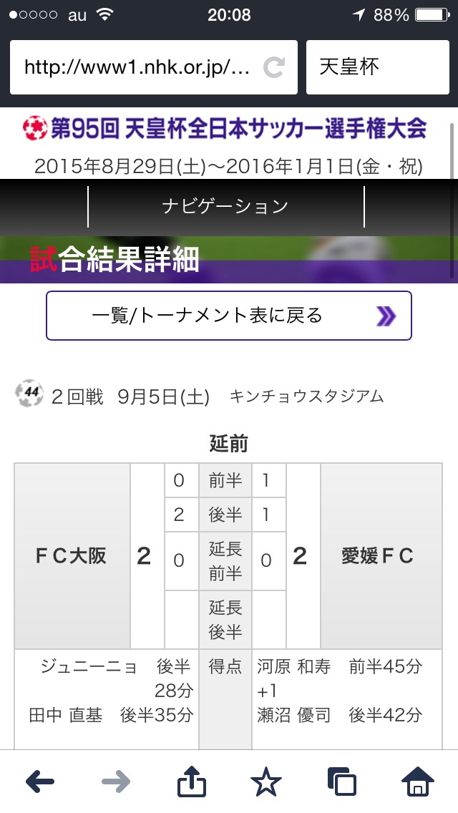Select the ＦＣ大阪 team cell
Screen dimensions: 458x813
coord(72,555)
